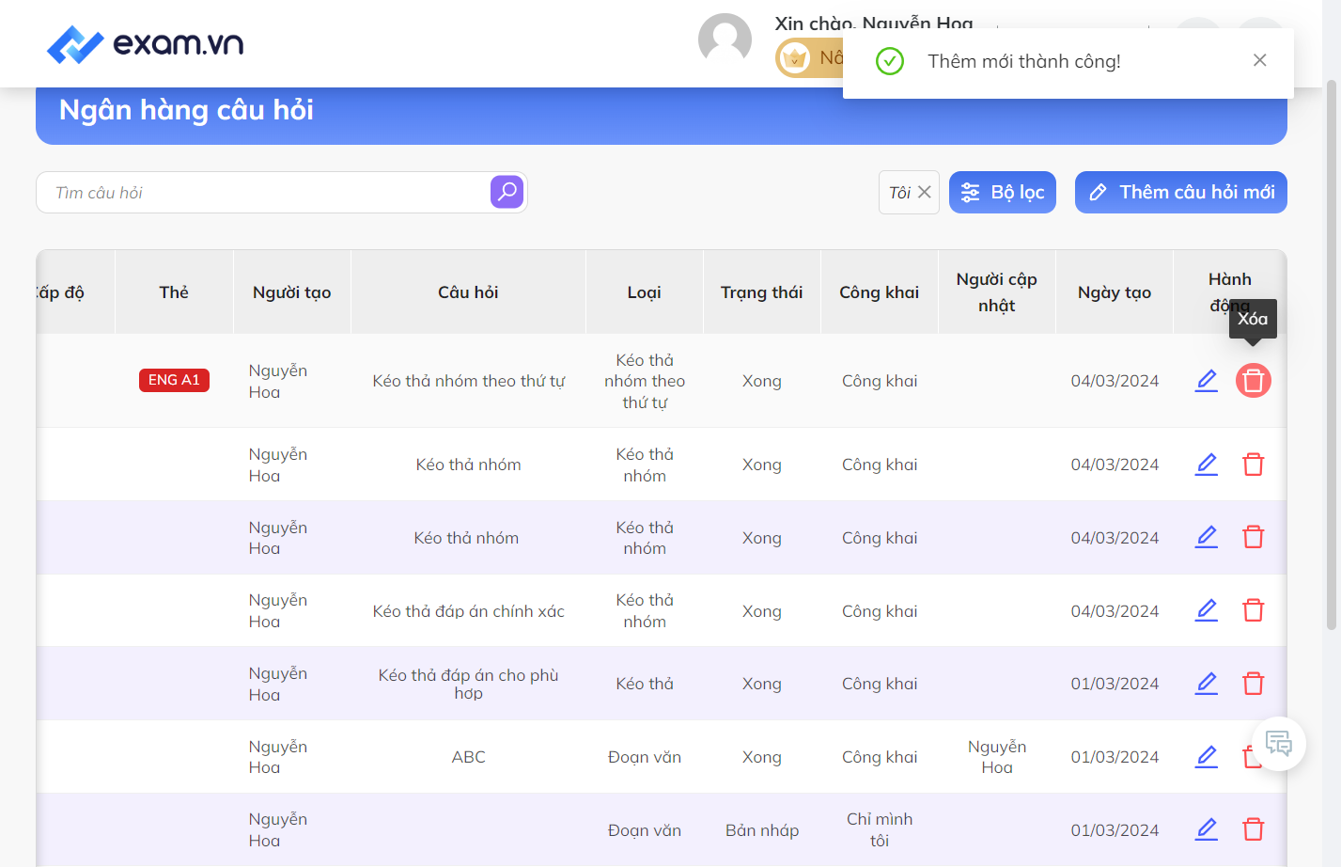Edit the 'Kéo thả đáp án chính xác' question
The height and width of the screenshot is (867, 1341).
click(1207, 610)
